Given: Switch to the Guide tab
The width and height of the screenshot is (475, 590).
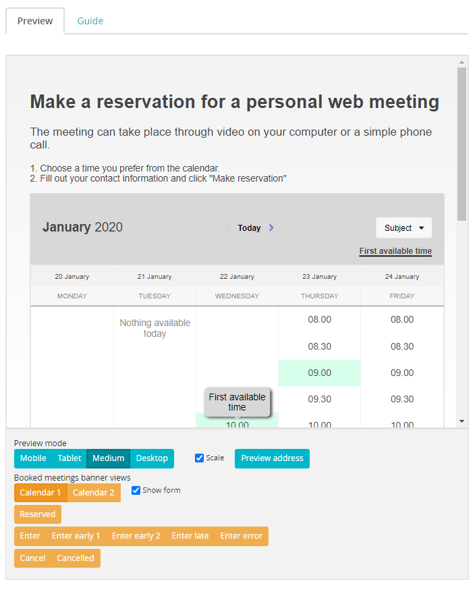Looking at the screenshot, I should coord(90,21).
